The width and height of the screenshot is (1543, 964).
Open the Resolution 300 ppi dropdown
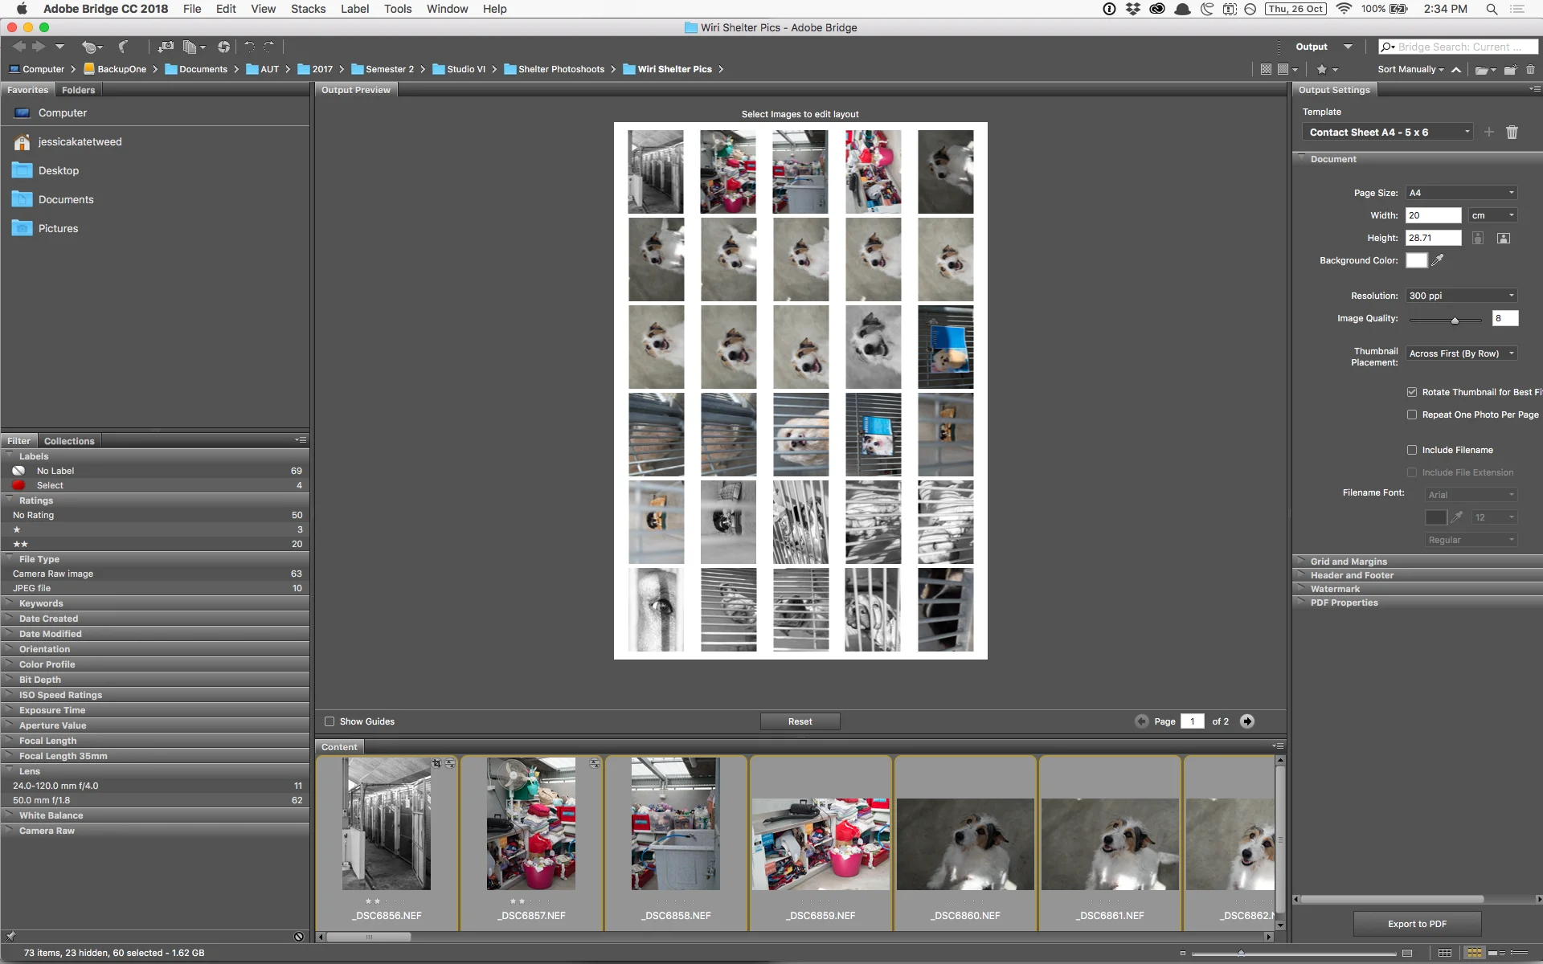[x=1461, y=296]
